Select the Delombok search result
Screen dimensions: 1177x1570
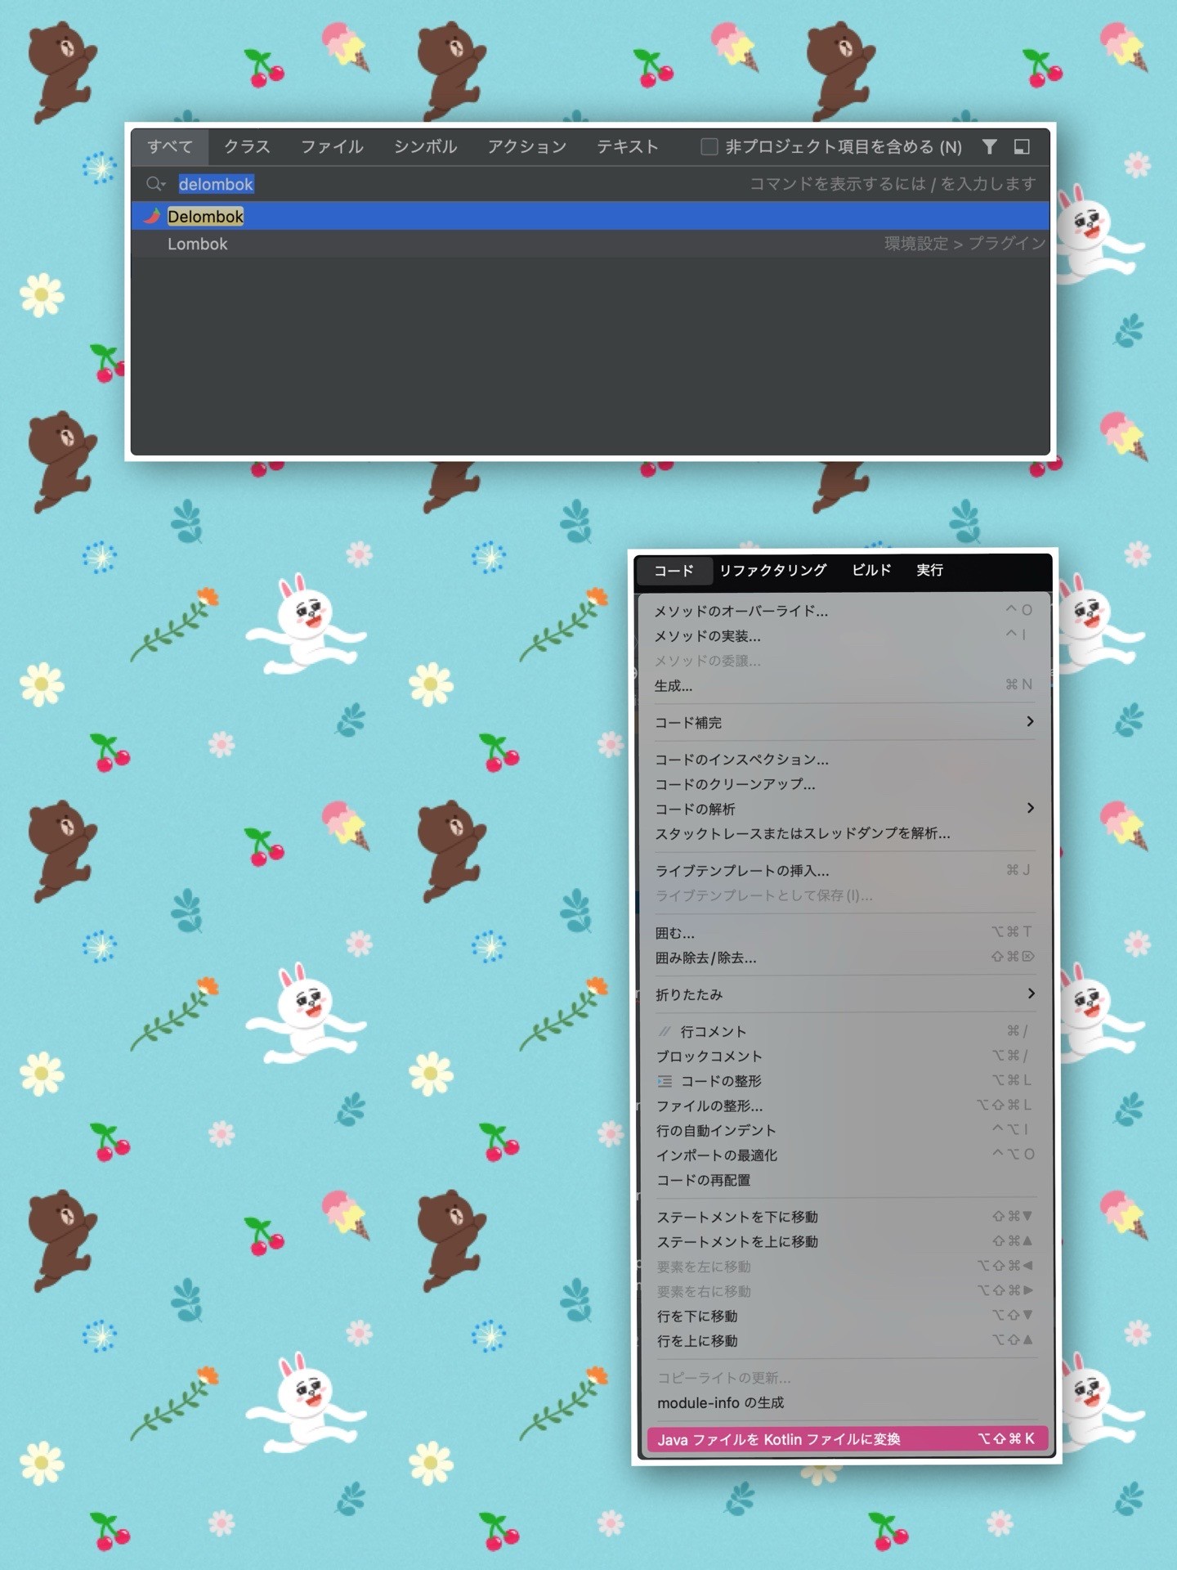[590, 216]
